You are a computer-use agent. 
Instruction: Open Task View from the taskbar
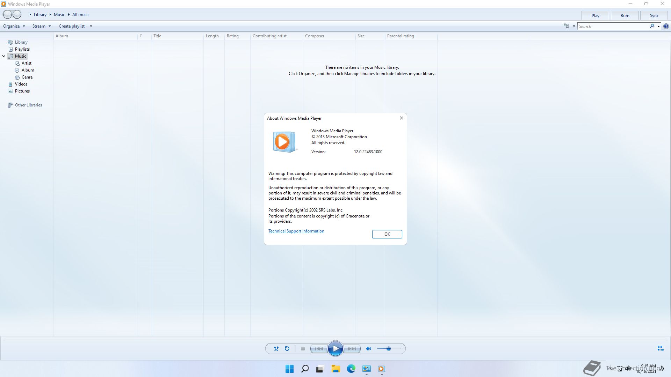[320, 369]
